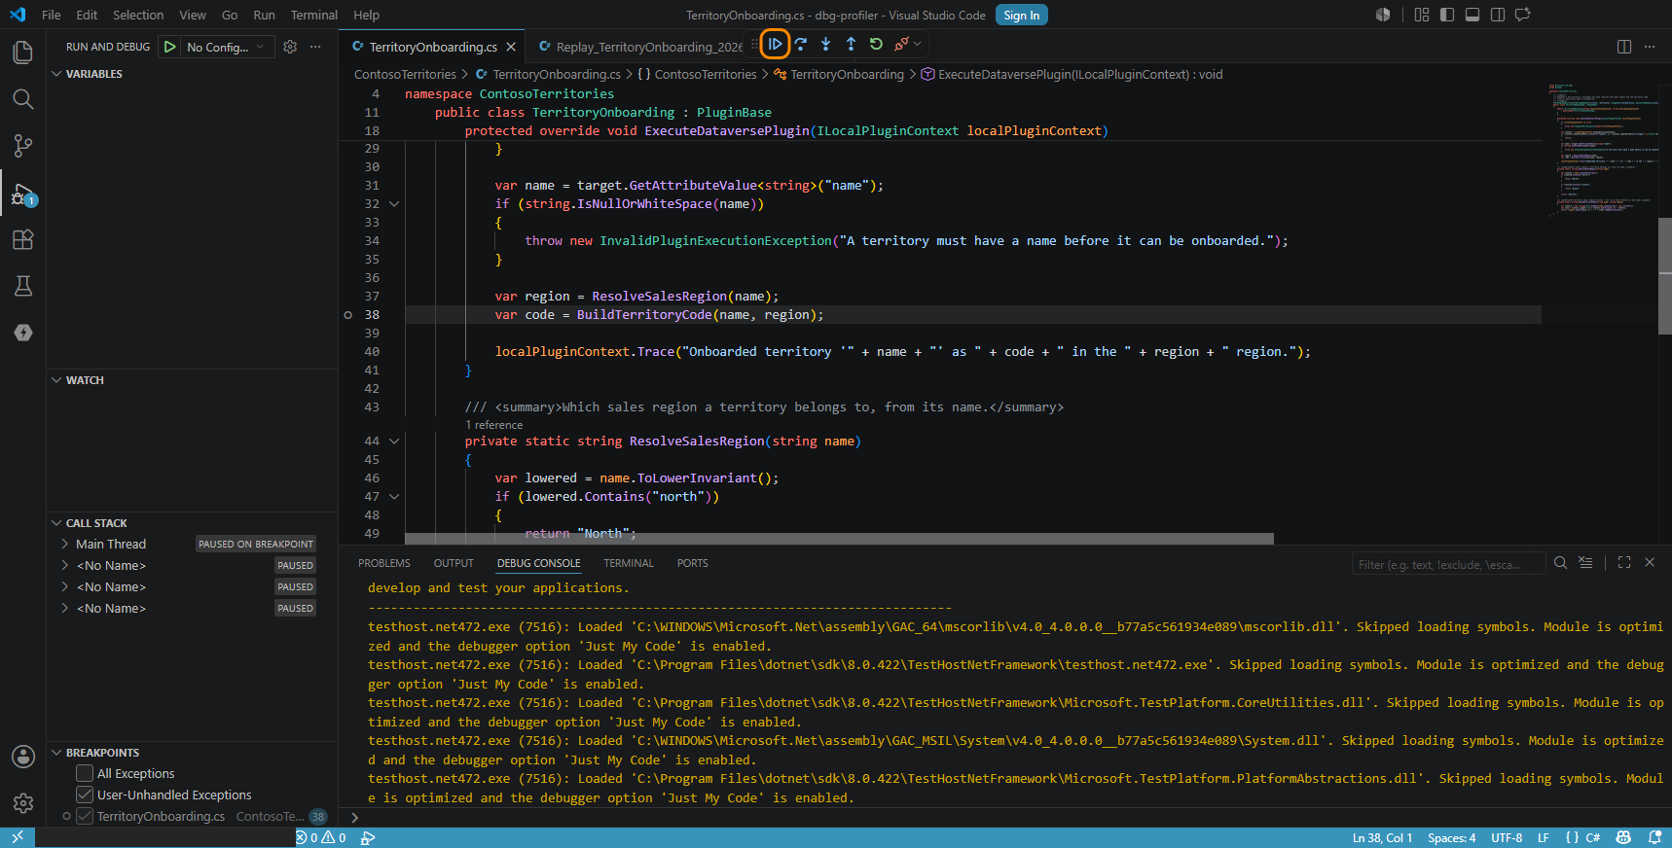Enable the All Exceptions breakpoint
The height and width of the screenshot is (848, 1672).
(x=85, y=773)
